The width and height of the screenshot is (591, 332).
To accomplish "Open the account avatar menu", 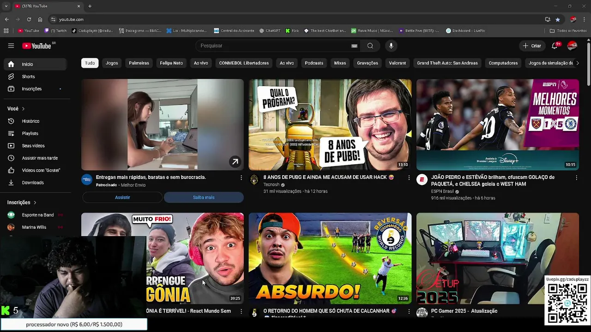I will pyautogui.click(x=572, y=46).
